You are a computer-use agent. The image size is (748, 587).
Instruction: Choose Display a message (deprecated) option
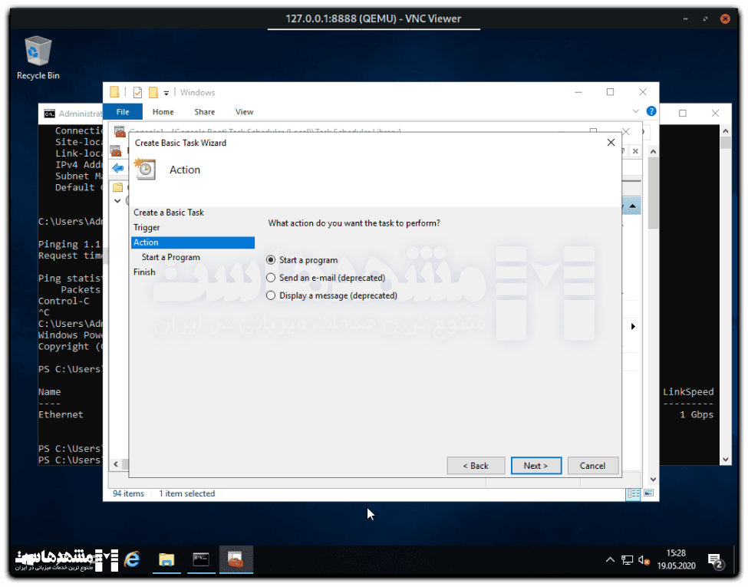pos(271,295)
